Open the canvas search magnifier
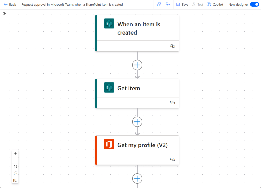The width and height of the screenshot is (261, 188). click(x=15, y=173)
